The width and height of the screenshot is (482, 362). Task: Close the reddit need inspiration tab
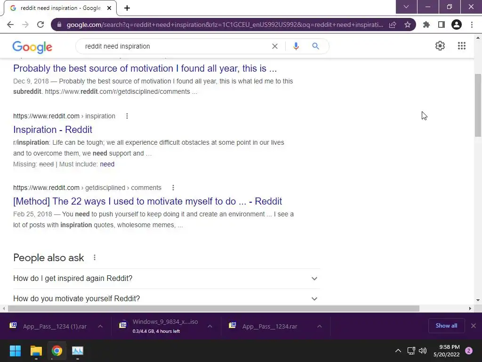point(109,8)
